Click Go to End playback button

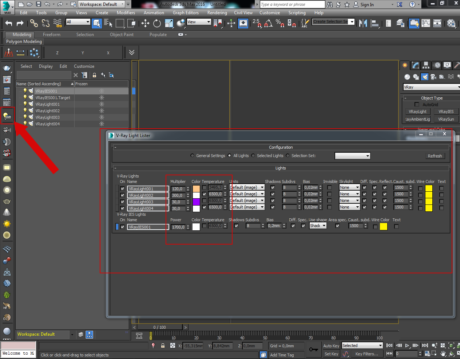pos(425,345)
